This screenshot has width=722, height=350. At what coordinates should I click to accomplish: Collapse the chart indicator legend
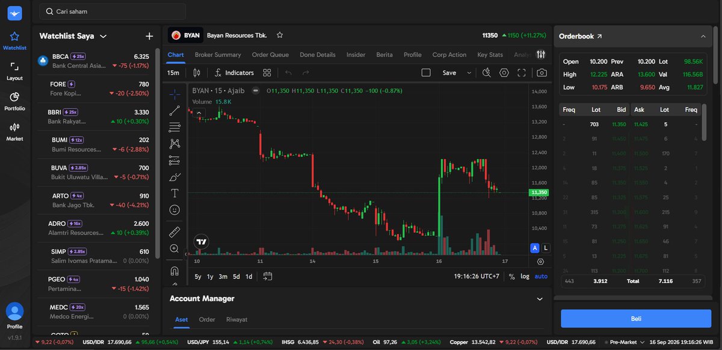coord(200,112)
